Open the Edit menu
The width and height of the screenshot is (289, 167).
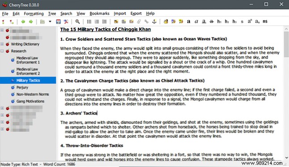[16, 14]
